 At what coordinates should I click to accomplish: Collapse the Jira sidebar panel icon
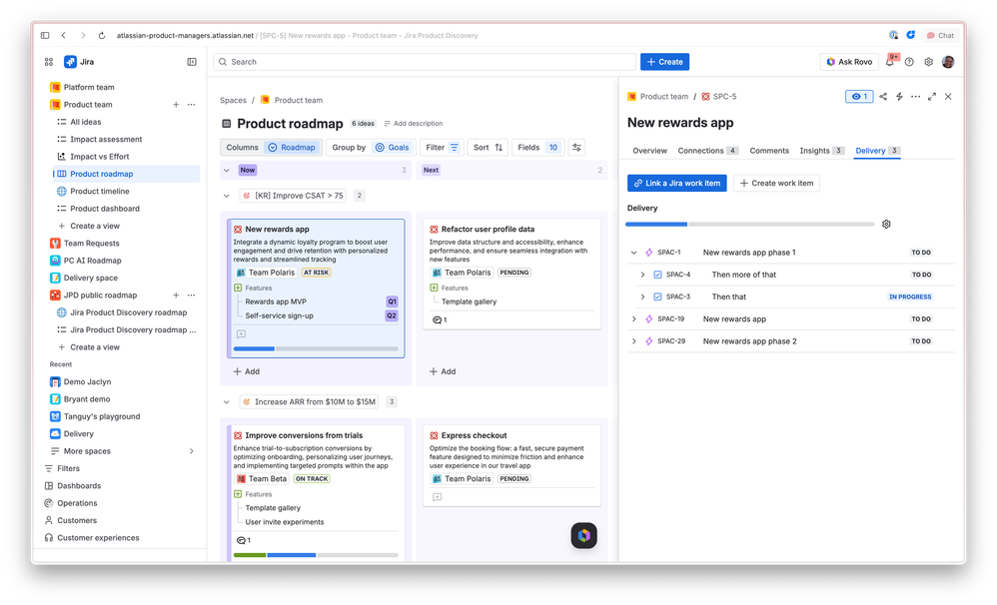click(x=192, y=62)
